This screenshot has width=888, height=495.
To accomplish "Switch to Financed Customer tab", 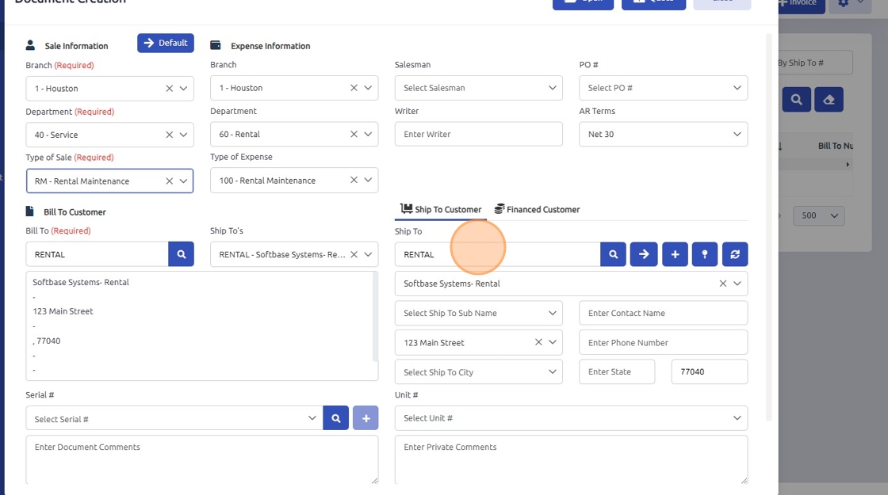I will click(537, 209).
